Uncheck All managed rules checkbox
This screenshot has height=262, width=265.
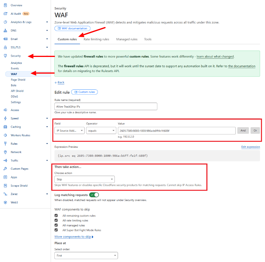pos(56,225)
